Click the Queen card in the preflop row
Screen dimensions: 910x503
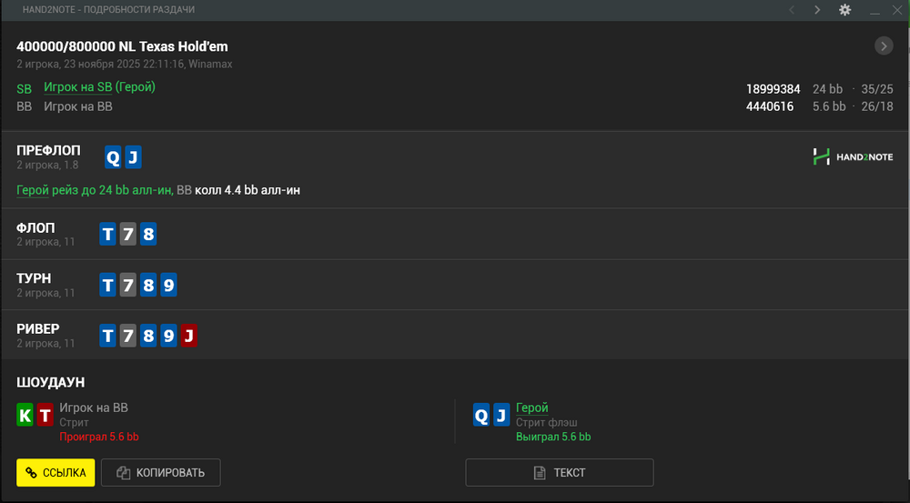pyautogui.click(x=113, y=158)
